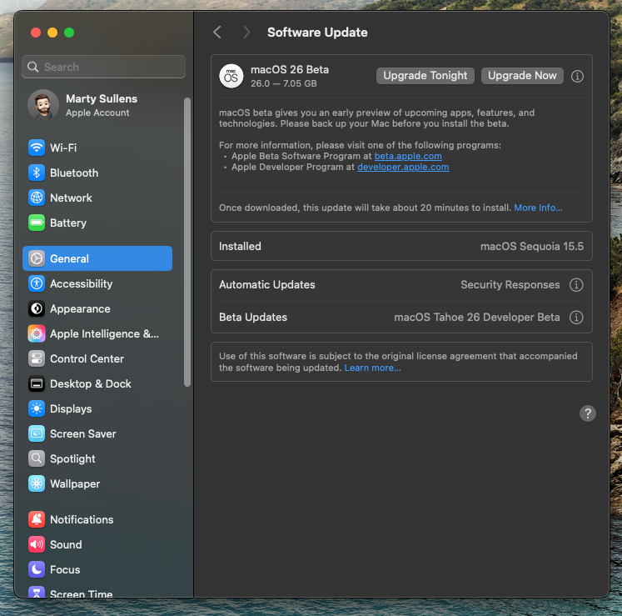Go forward with the right chevron
Image resolution: width=622 pixels, height=616 pixels.
point(246,33)
